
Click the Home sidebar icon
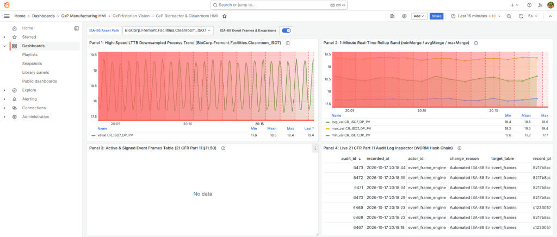coord(14,28)
